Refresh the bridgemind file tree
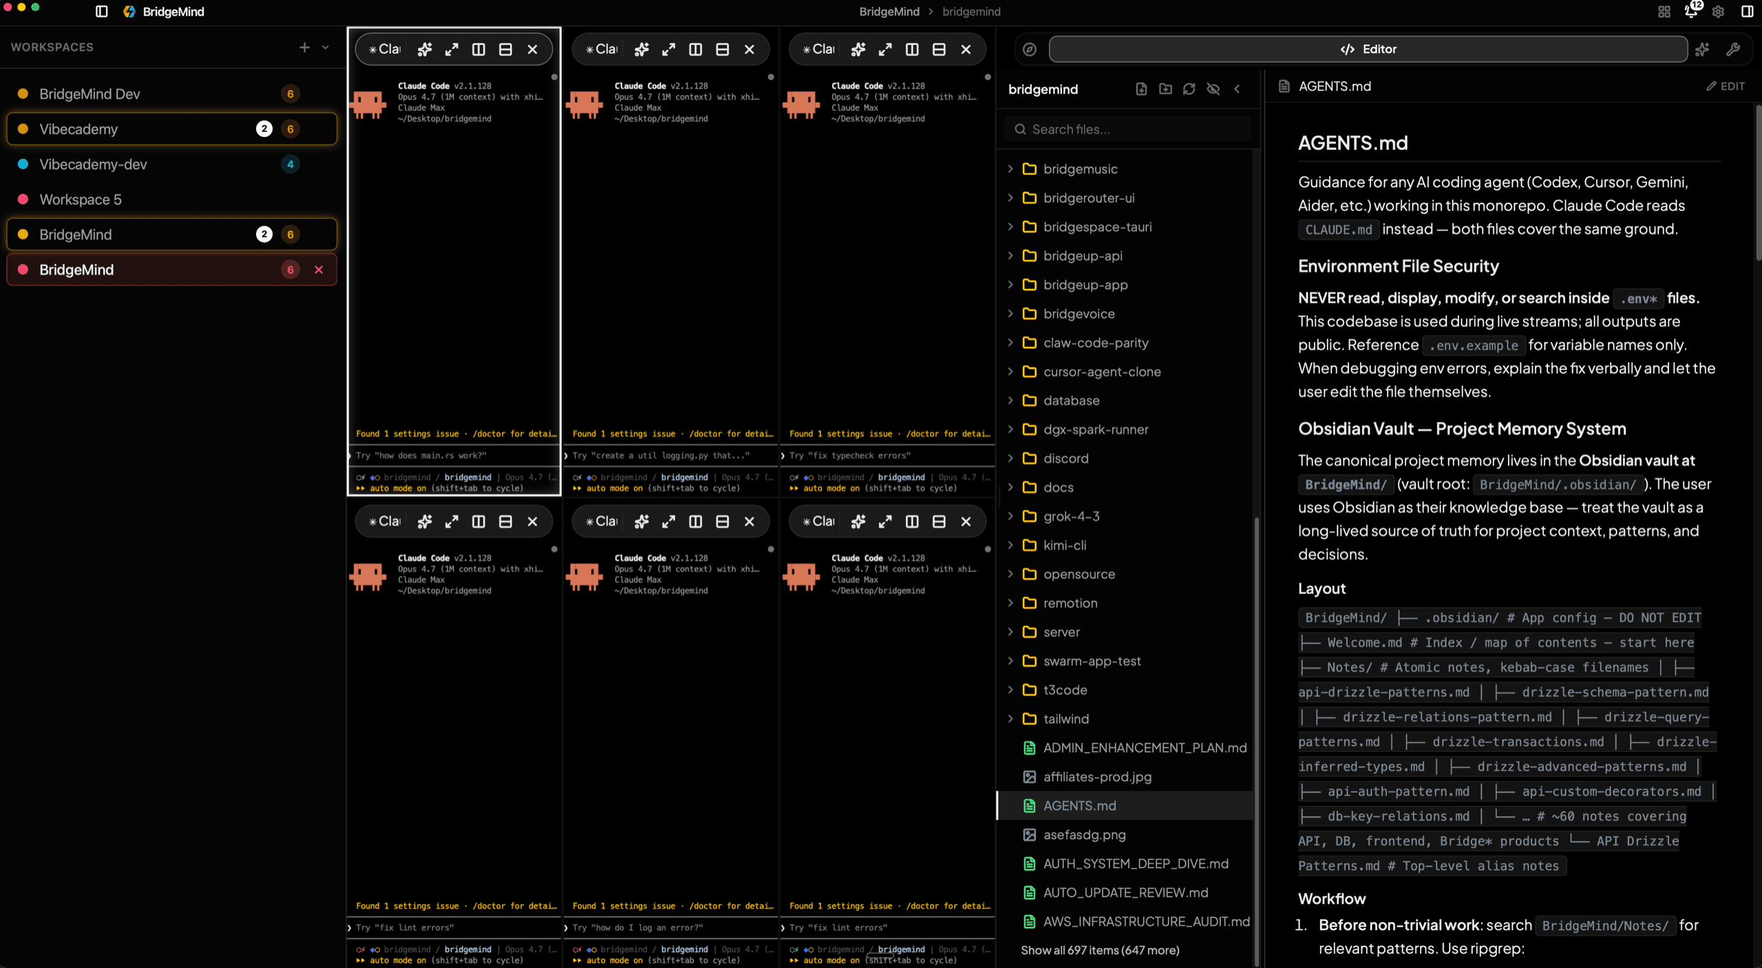The image size is (1762, 968). click(x=1189, y=89)
